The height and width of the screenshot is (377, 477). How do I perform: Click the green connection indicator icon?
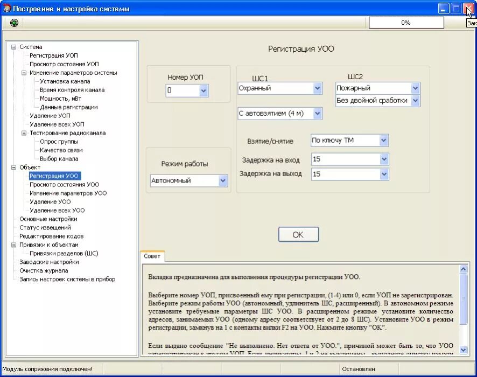pos(14,23)
